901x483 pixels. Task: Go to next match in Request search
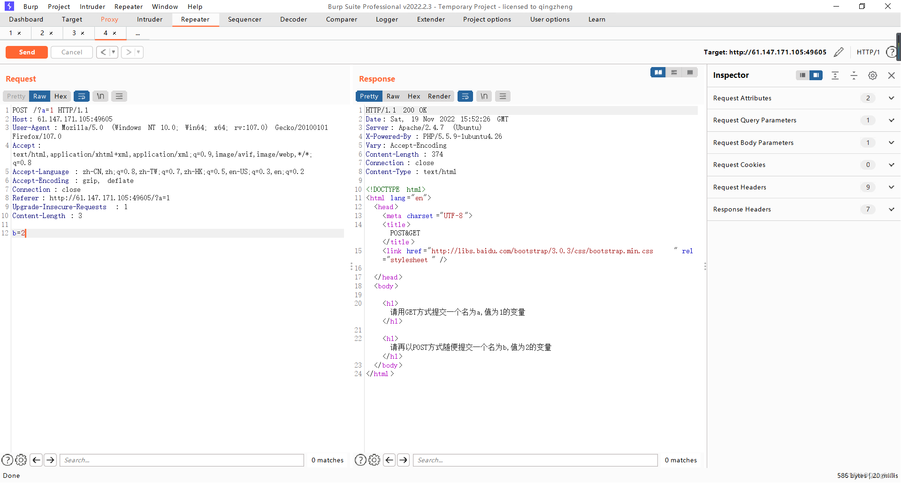(50, 460)
